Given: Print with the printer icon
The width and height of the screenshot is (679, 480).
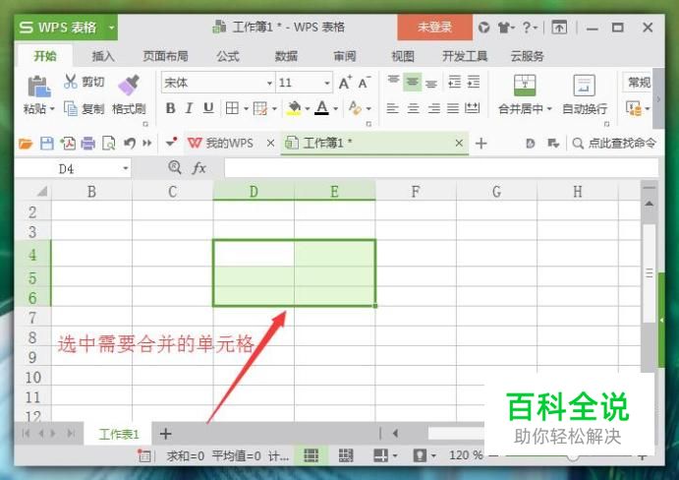Looking at the screenshot, I should pos(87,143).
